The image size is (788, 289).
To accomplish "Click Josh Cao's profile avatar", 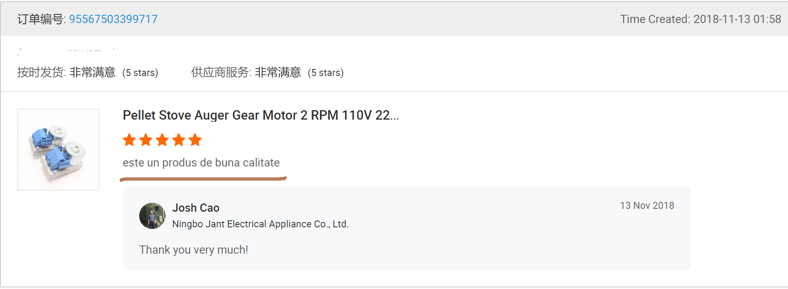I will pos(152,215).
